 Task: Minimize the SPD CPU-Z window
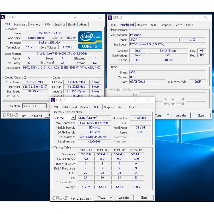click(125, 100)
